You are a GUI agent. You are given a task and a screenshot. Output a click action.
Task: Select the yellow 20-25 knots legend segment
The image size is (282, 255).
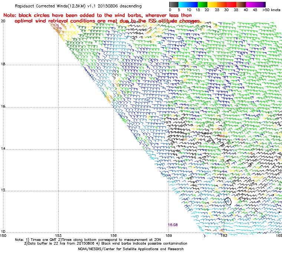coord(212,4)
